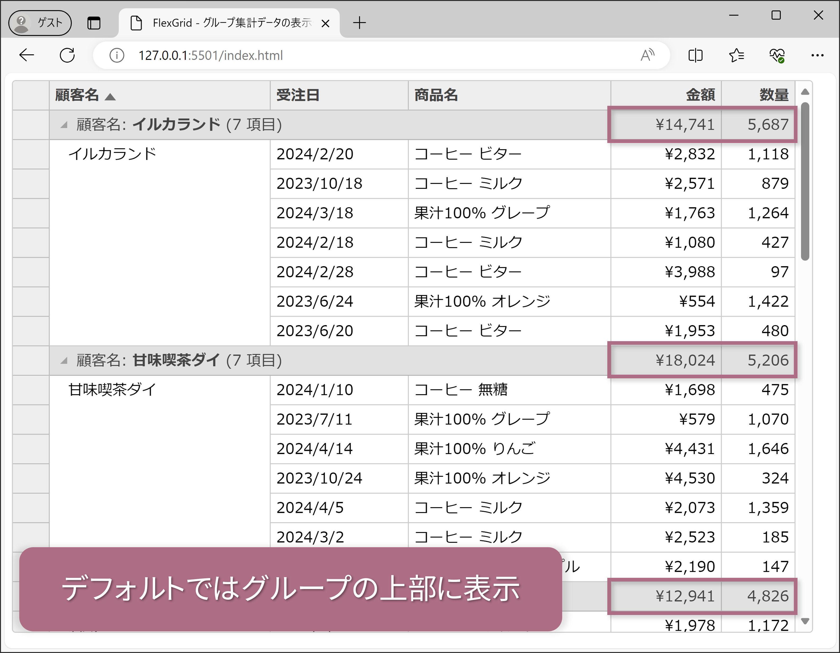Viewport: 840px width, 653px height.
Task: Open Browser Essentials heart icon
Action: pos(777,55)
